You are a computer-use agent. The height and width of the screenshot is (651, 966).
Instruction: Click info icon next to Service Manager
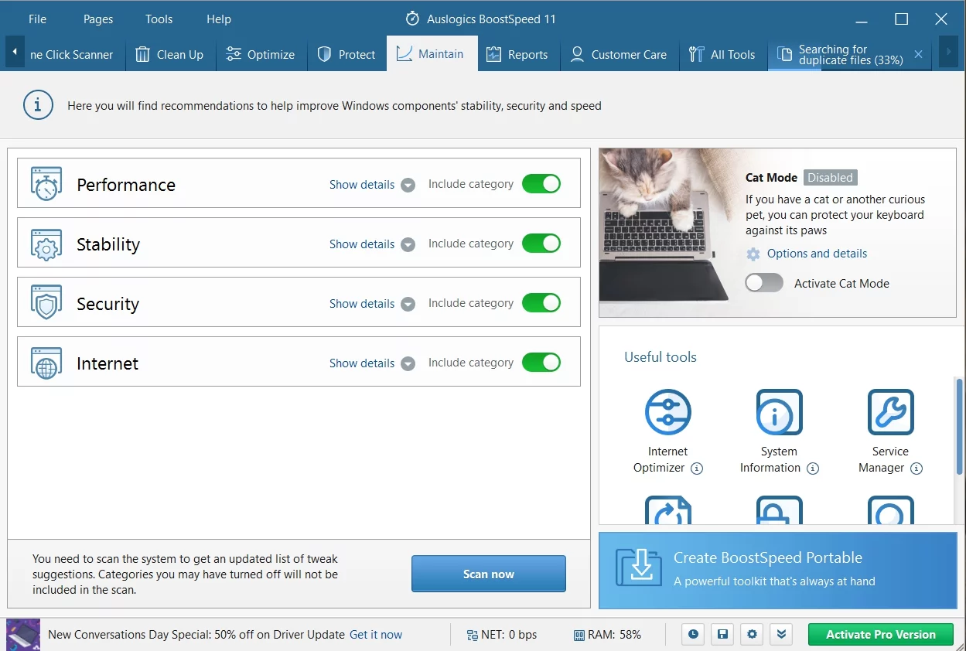[x=917, y=469]
